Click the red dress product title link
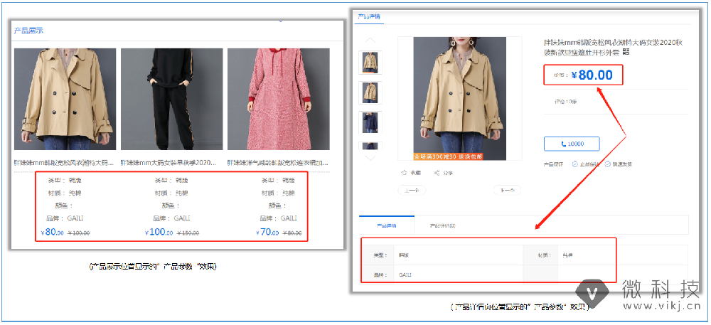Viewport: 711px width, 325px height. (278, 163)
